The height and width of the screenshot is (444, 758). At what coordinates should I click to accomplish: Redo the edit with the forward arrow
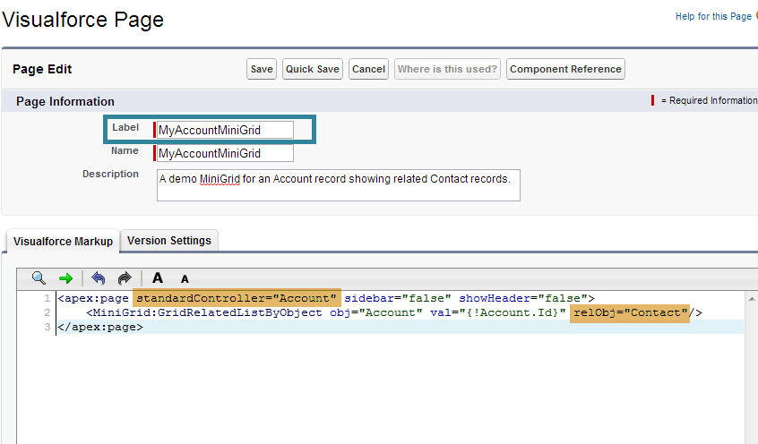pos(125,278)
